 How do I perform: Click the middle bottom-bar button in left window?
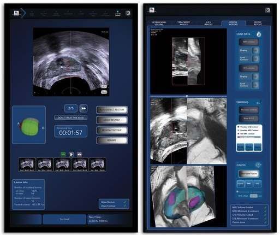coord(64,219)
